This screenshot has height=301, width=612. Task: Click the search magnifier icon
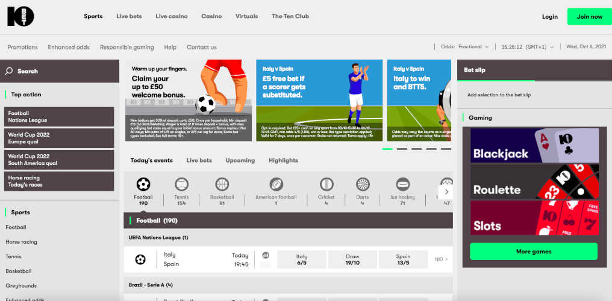[8, 72]
